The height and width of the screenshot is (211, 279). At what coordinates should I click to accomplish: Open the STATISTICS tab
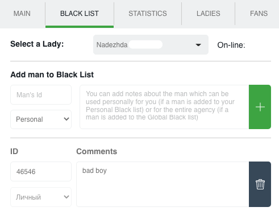pos(148,14)
